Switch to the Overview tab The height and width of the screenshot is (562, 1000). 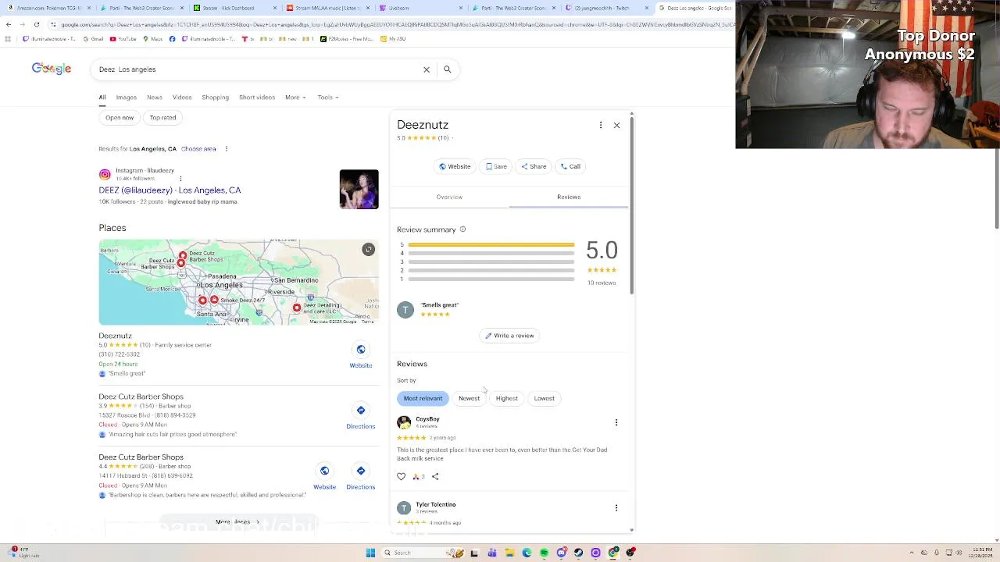point(449,197)
